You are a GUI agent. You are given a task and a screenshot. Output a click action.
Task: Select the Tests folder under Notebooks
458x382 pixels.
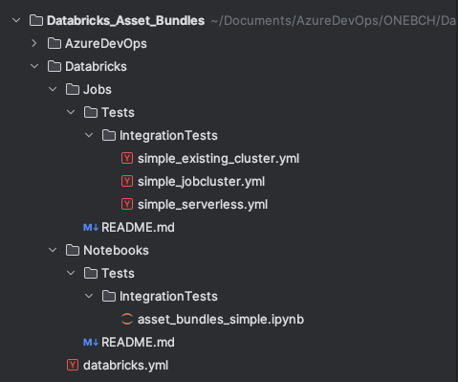pyautogui.click(x=118, y=274)
